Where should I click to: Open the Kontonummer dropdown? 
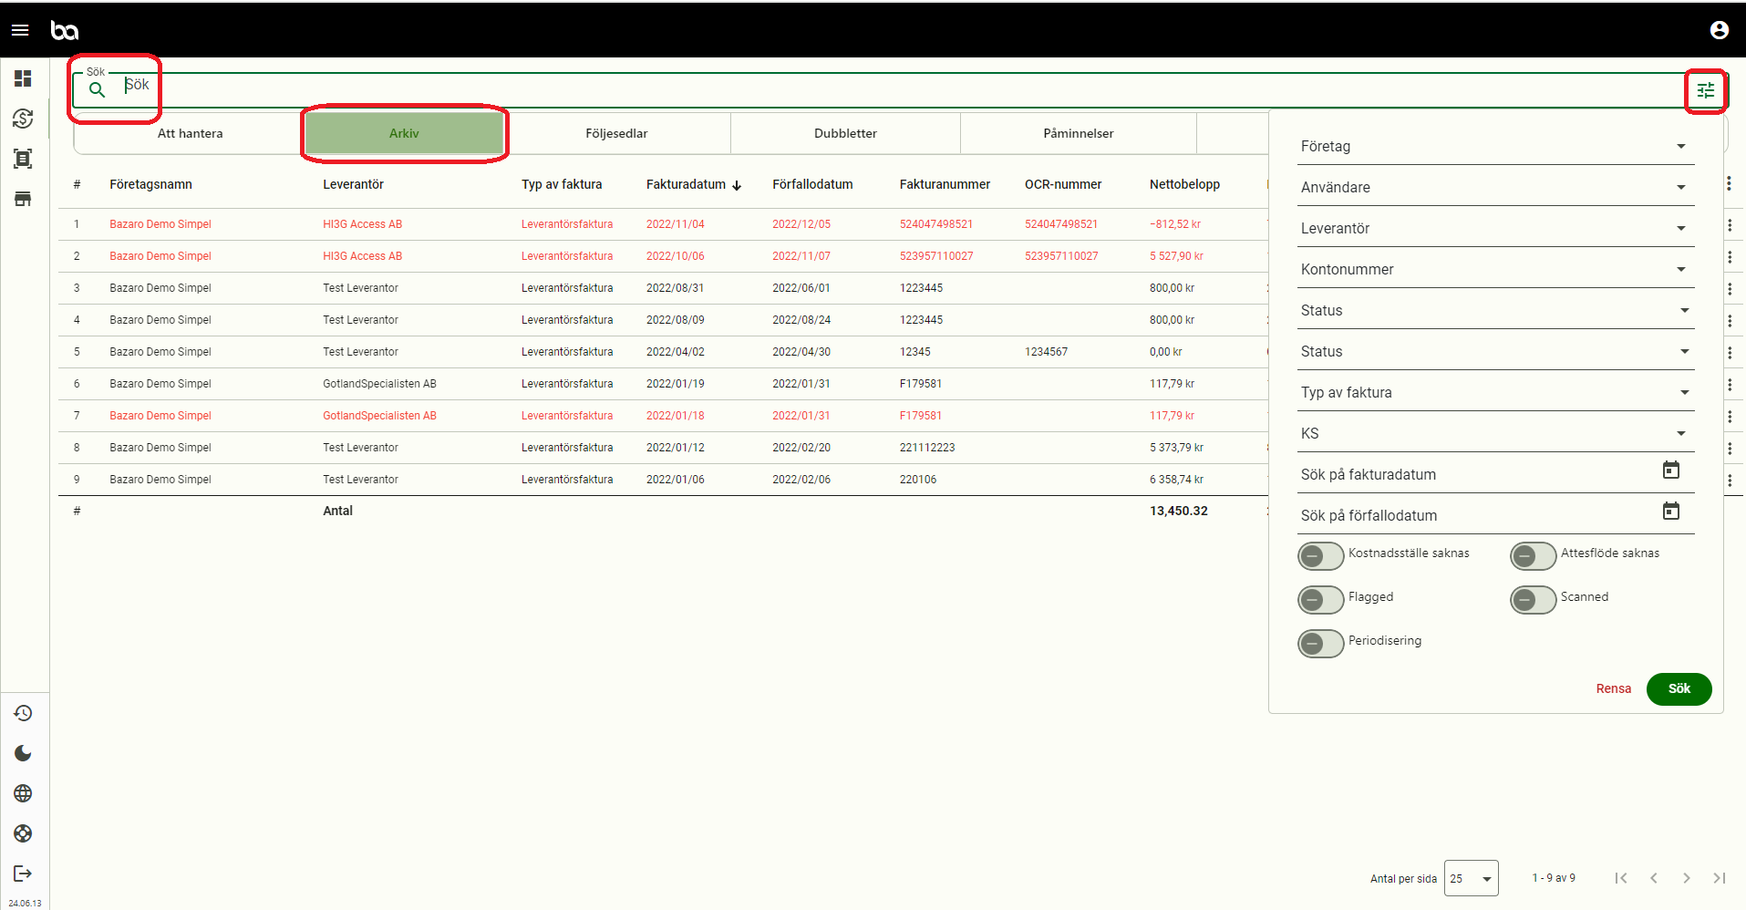[x=1495, y=270]
